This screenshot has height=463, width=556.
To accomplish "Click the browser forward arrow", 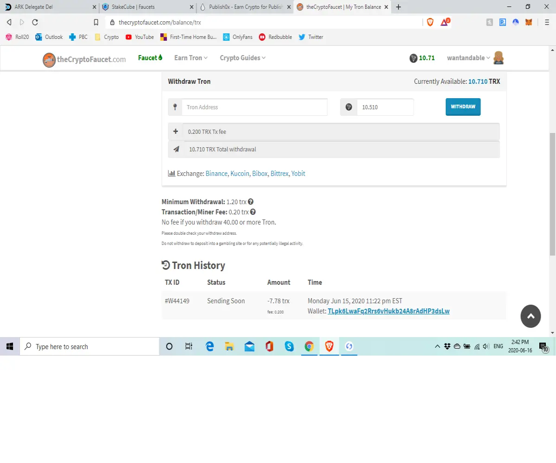I will (22, 22).
